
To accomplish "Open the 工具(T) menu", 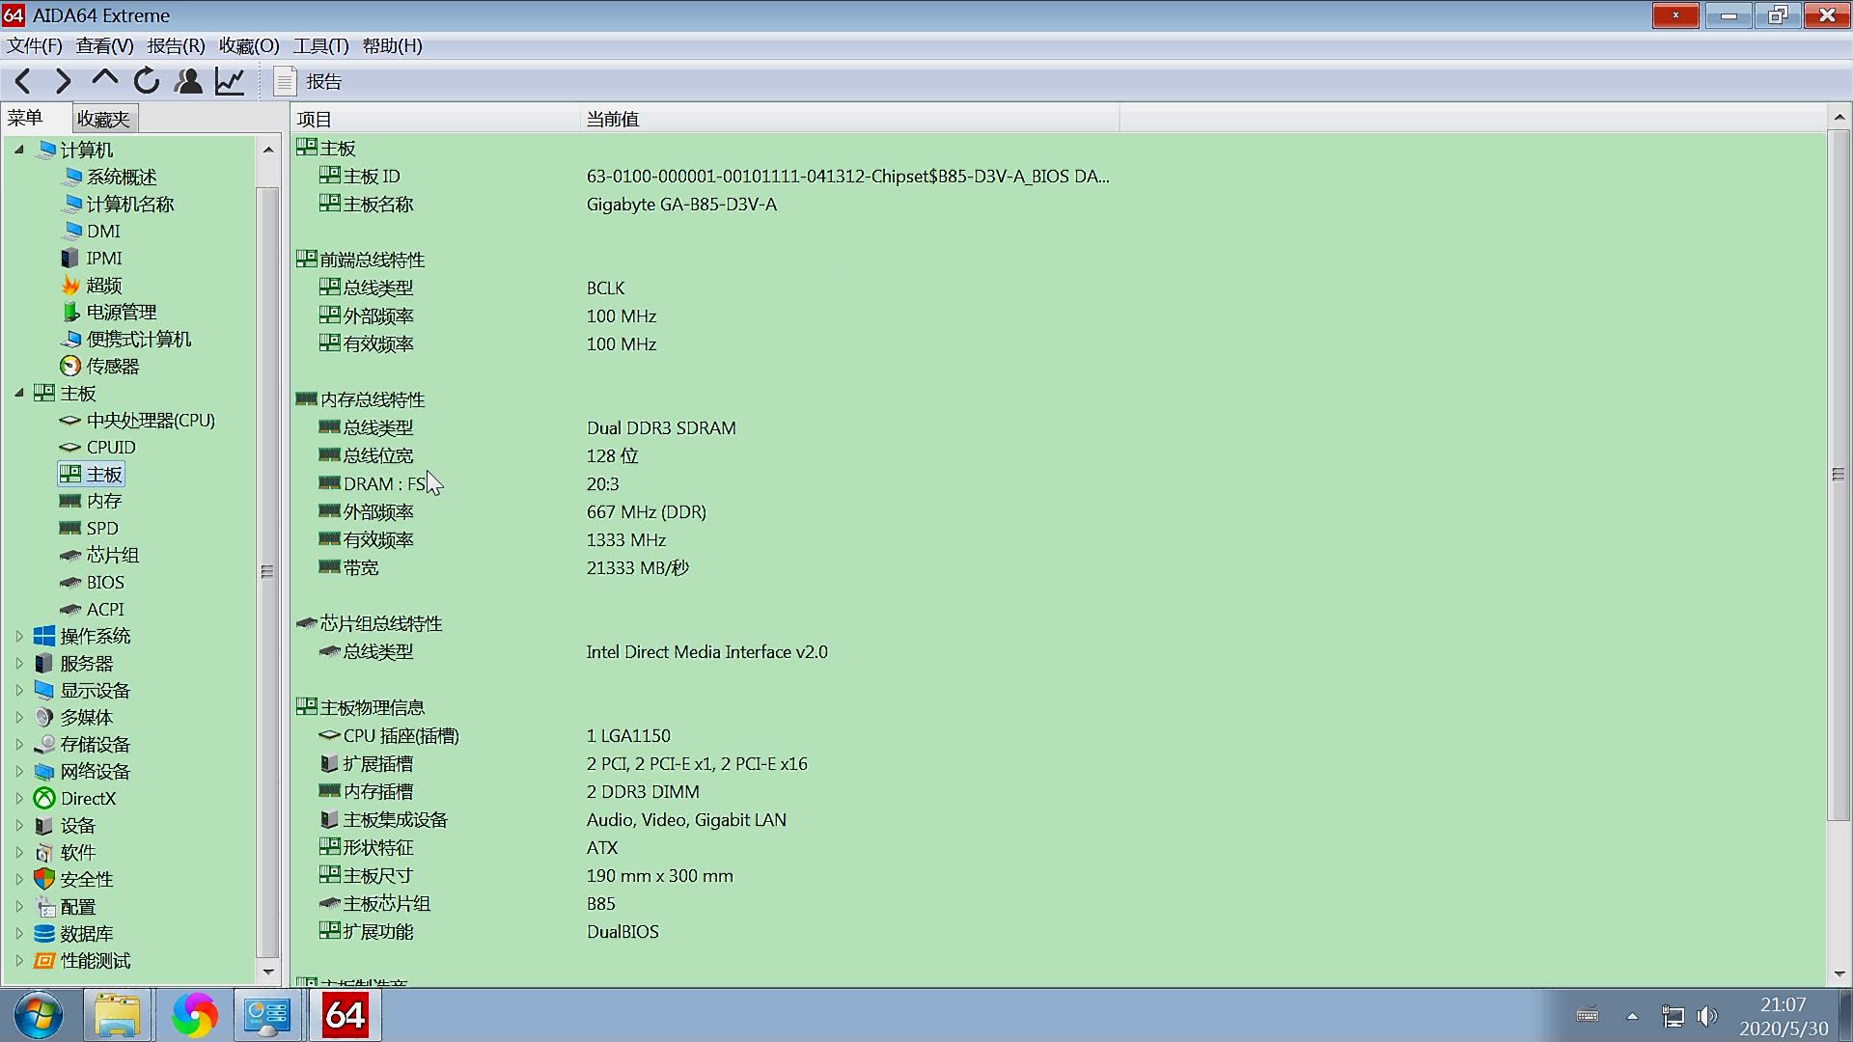I will 320,45.
